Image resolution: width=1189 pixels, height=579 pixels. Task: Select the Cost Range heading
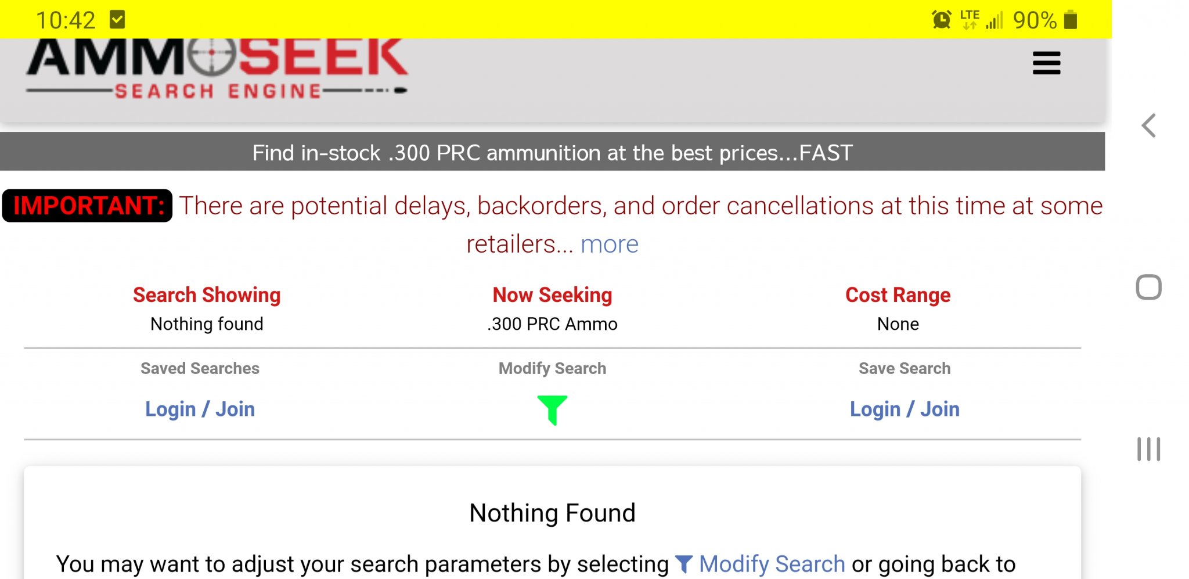(898, 295)
